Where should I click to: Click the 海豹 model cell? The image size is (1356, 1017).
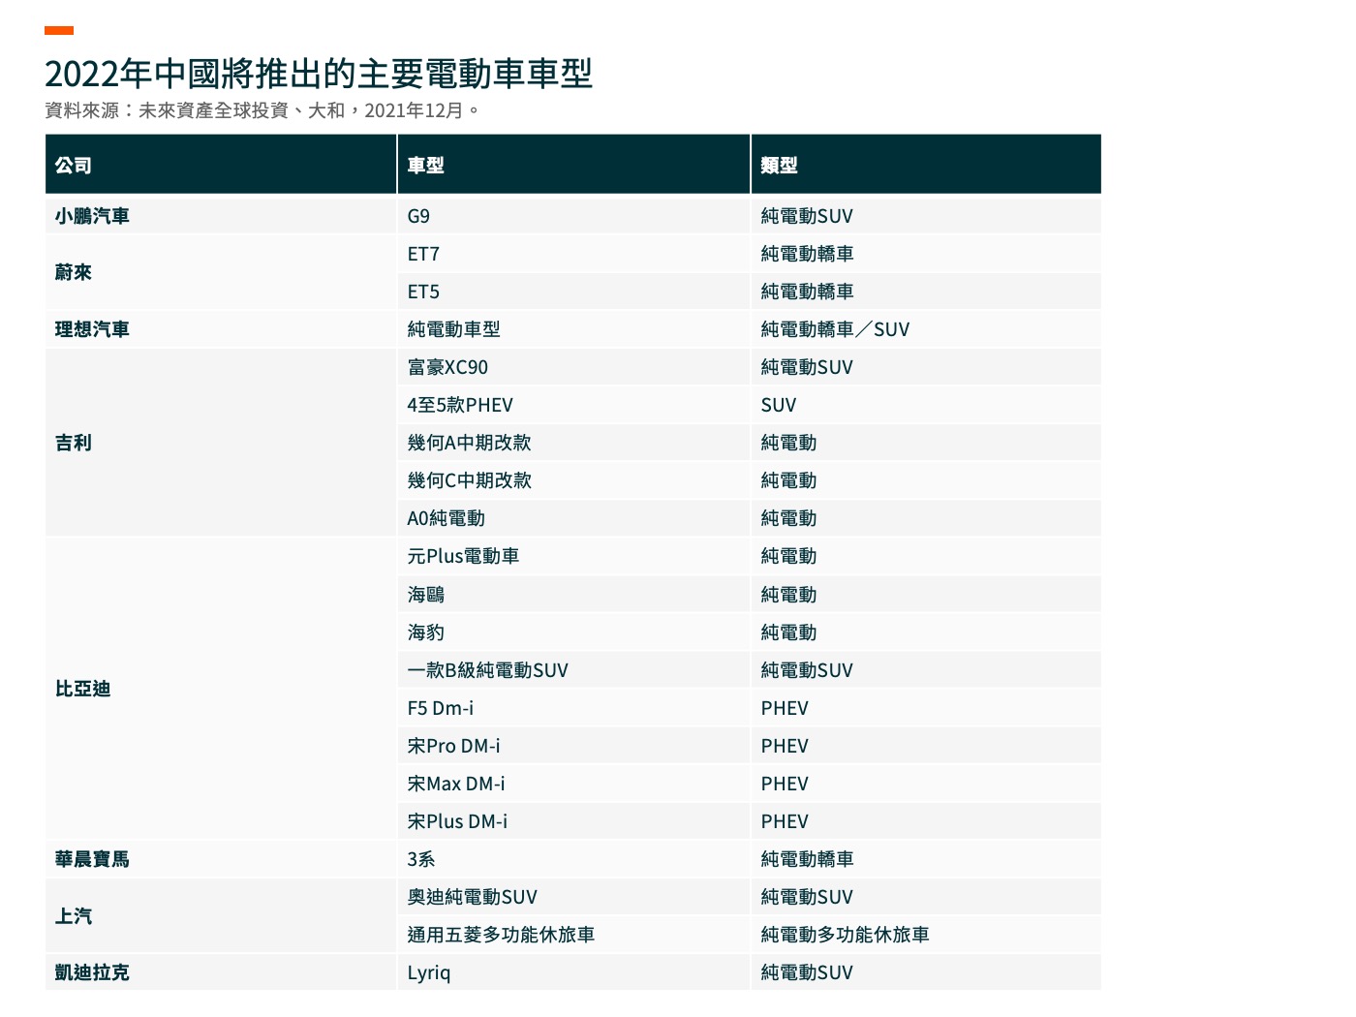coord(573,632)
